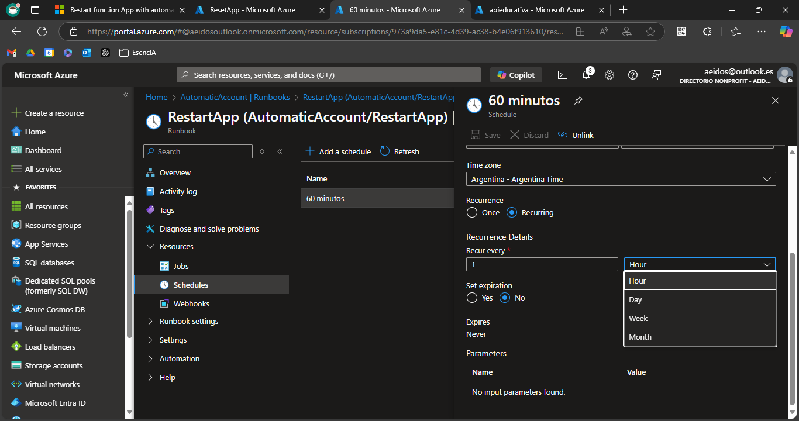
Task: Open Microsoft Entra ID in the sidebar
Action: 55,403
